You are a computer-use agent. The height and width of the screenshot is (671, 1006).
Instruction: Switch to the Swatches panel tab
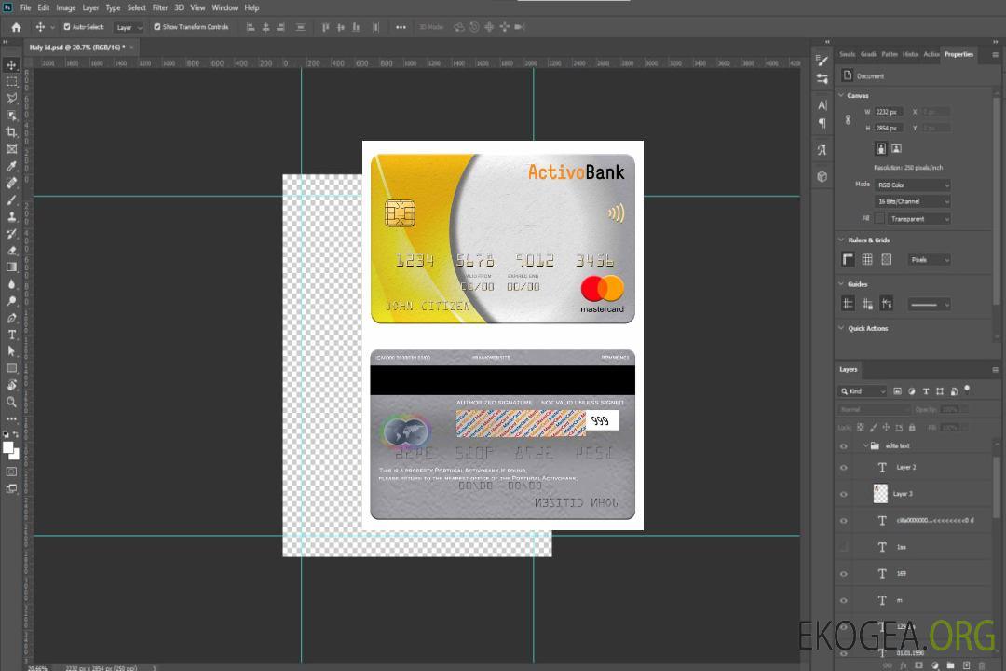pyautogui.click(x=848, y=55)
